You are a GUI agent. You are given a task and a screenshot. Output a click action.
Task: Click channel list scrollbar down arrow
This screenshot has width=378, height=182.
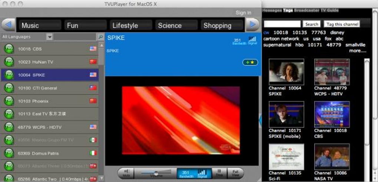coord(102,178)
